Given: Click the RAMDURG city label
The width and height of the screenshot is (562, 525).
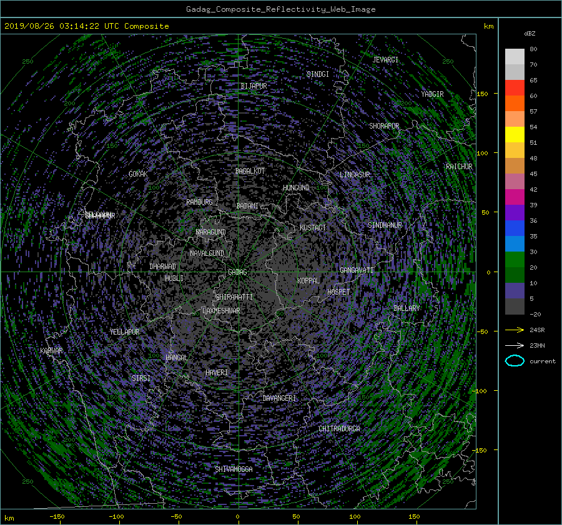Looking at the screenshot, I should [199, 202].
